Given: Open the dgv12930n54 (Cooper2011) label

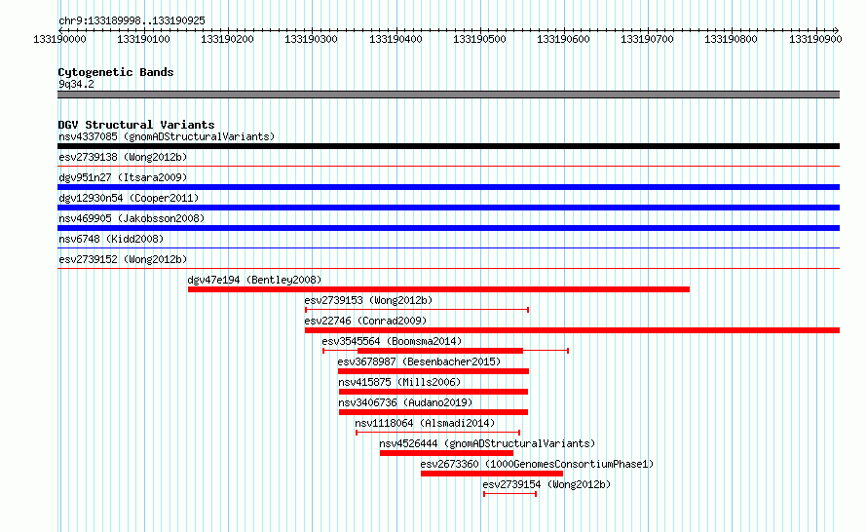Looking at the screenshot, I should pyautogui.click(x=129, y=198).
